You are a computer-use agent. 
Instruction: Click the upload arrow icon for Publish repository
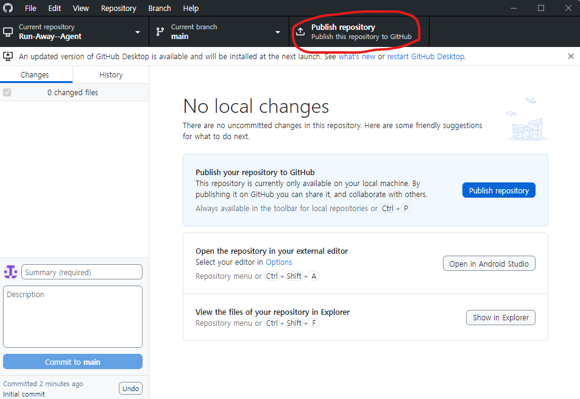[x=300, y=32]
